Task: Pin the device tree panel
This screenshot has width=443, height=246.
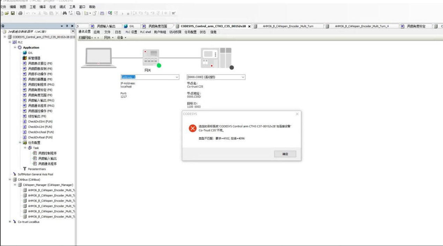Action: coord(67,26)
